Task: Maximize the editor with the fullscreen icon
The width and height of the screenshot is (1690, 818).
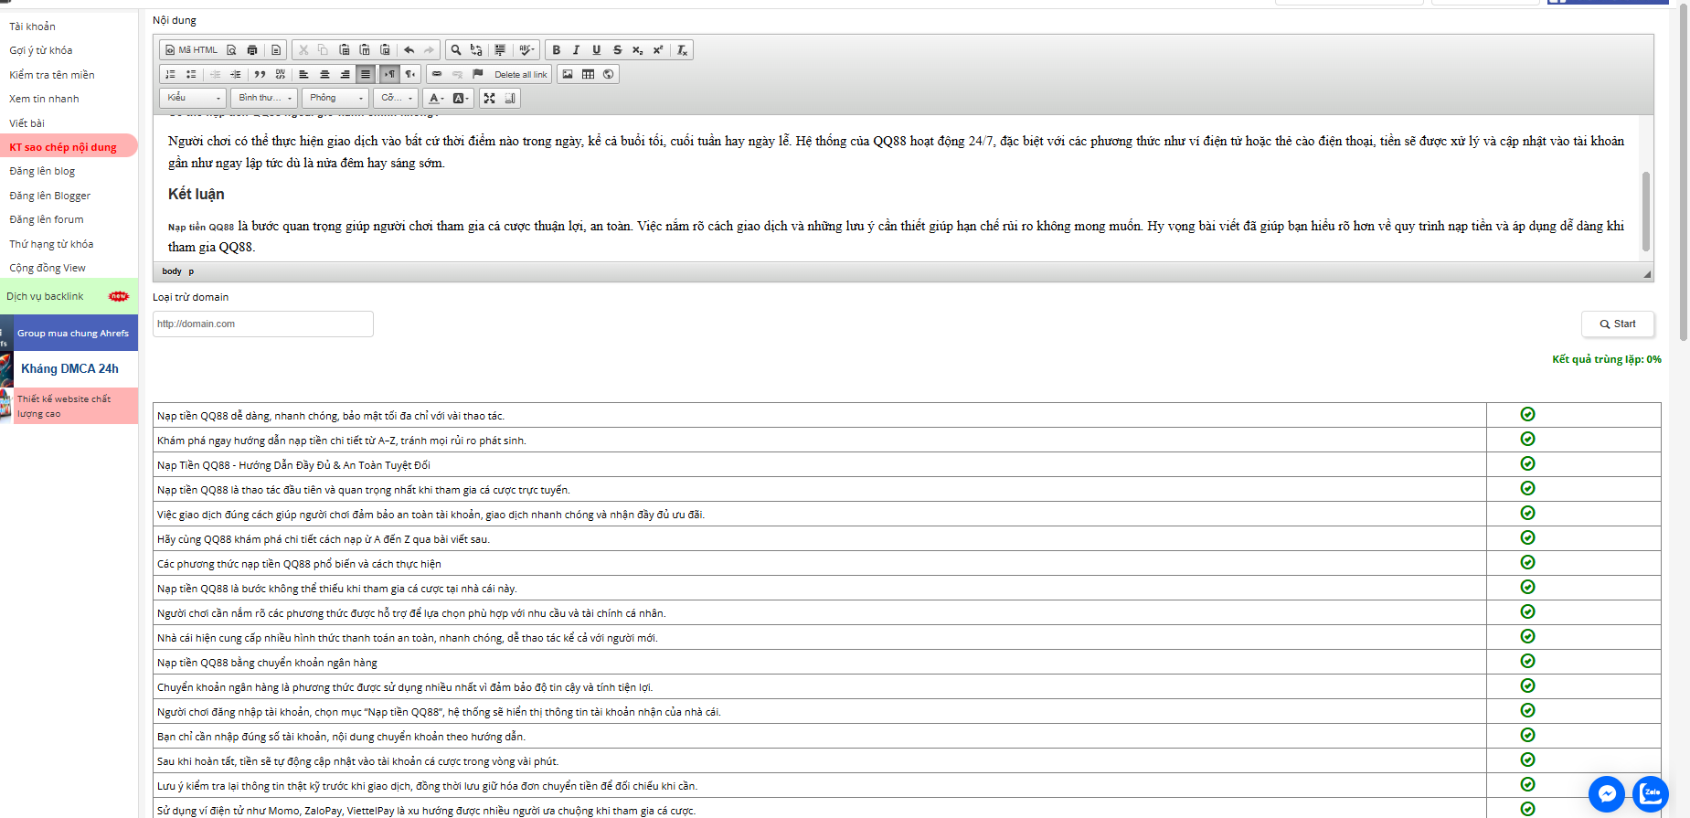Action: (x=489, y=98)
